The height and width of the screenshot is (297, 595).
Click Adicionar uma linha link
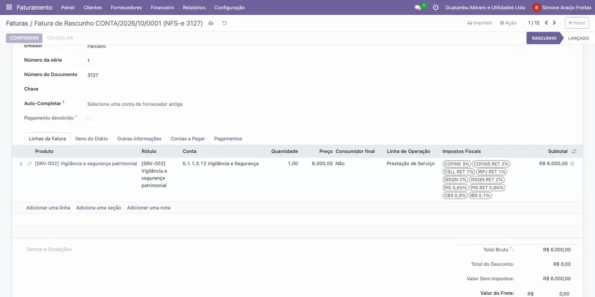(x=48, y=208)
